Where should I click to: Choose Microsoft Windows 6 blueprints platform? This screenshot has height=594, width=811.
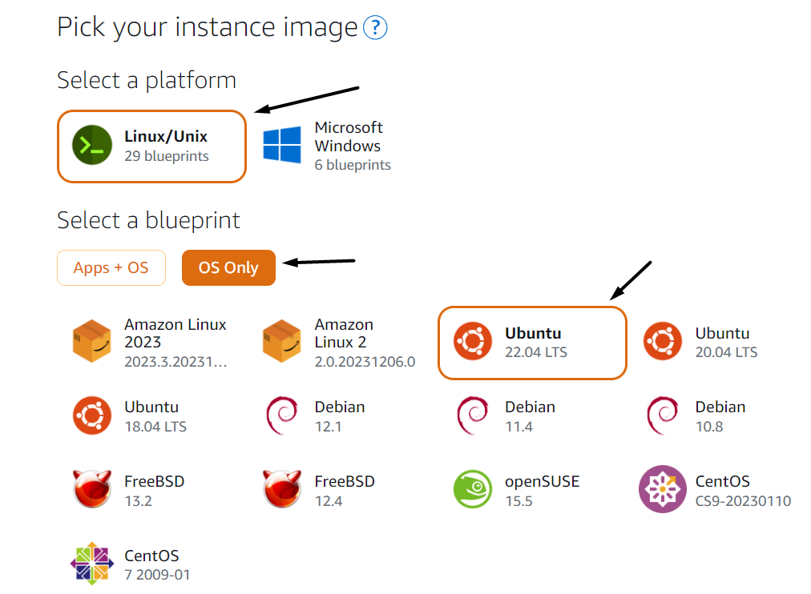click(352, 146)
